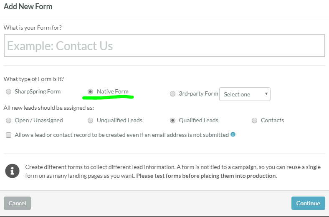Click the large circular information icon
This screenshot has height=217, width=329.
(x=13, y=171)
